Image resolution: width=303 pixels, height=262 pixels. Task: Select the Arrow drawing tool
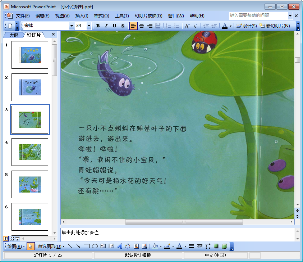(78, 246)
